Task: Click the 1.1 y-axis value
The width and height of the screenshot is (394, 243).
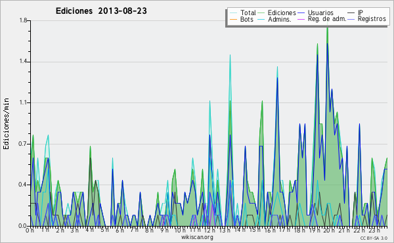Action: point(23,102)
